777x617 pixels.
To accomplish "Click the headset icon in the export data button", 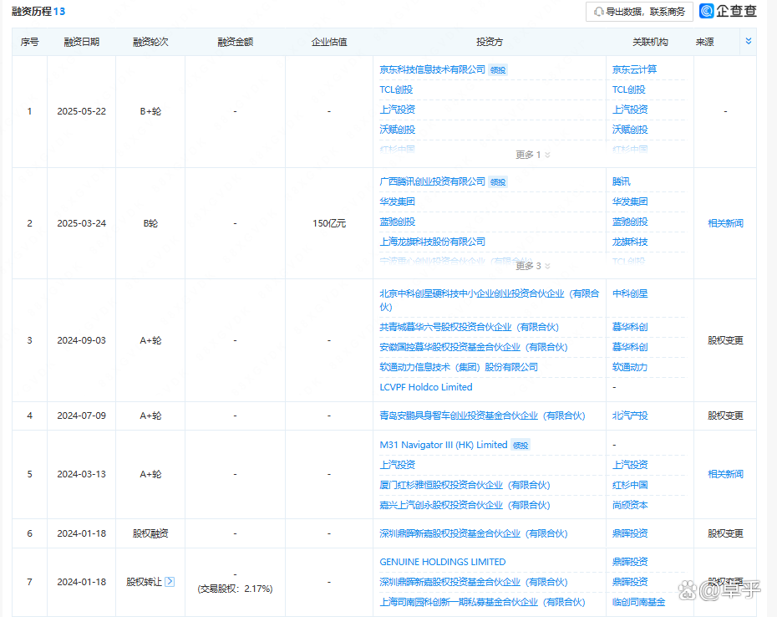I will (597, 11).
